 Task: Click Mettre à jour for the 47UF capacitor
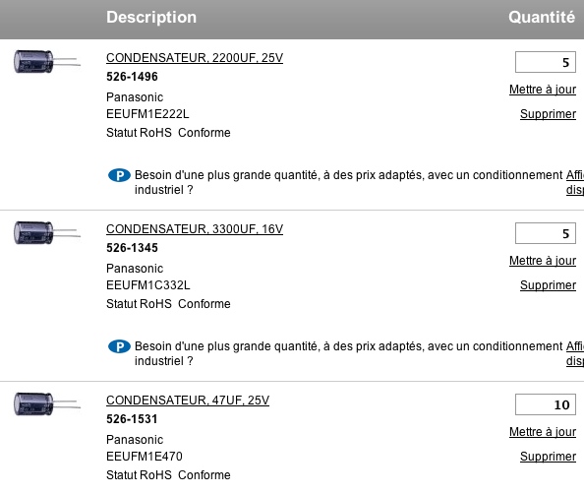(543, 432)
